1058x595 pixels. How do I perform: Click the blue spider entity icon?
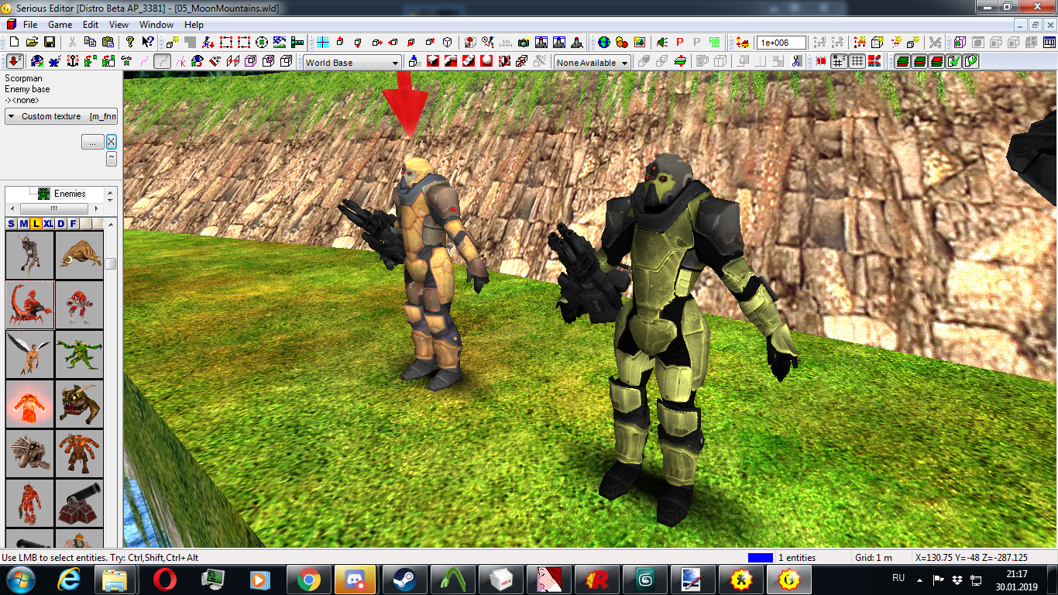coord(55,61)
